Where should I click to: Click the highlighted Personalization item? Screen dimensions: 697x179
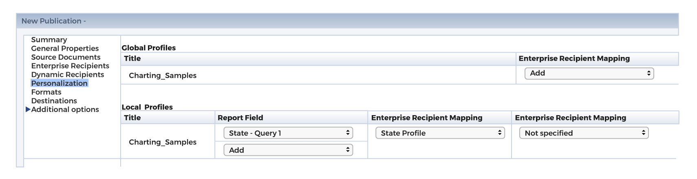pos(60,83)
